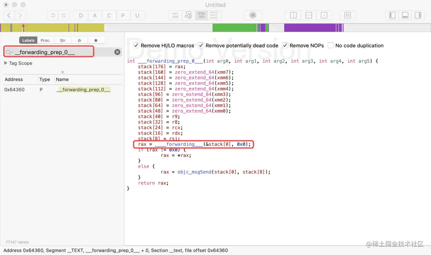The width and height of the screenshot is (431, 255).
Task: Select the ___forwarding_prep_0___ label row
Action: [62, 89]
